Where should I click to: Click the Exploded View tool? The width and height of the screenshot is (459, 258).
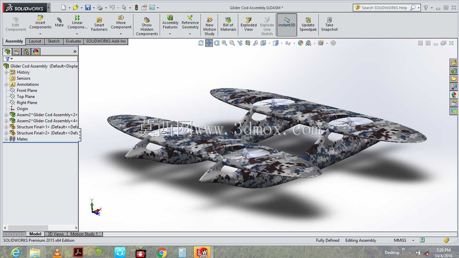click(249, 24)
